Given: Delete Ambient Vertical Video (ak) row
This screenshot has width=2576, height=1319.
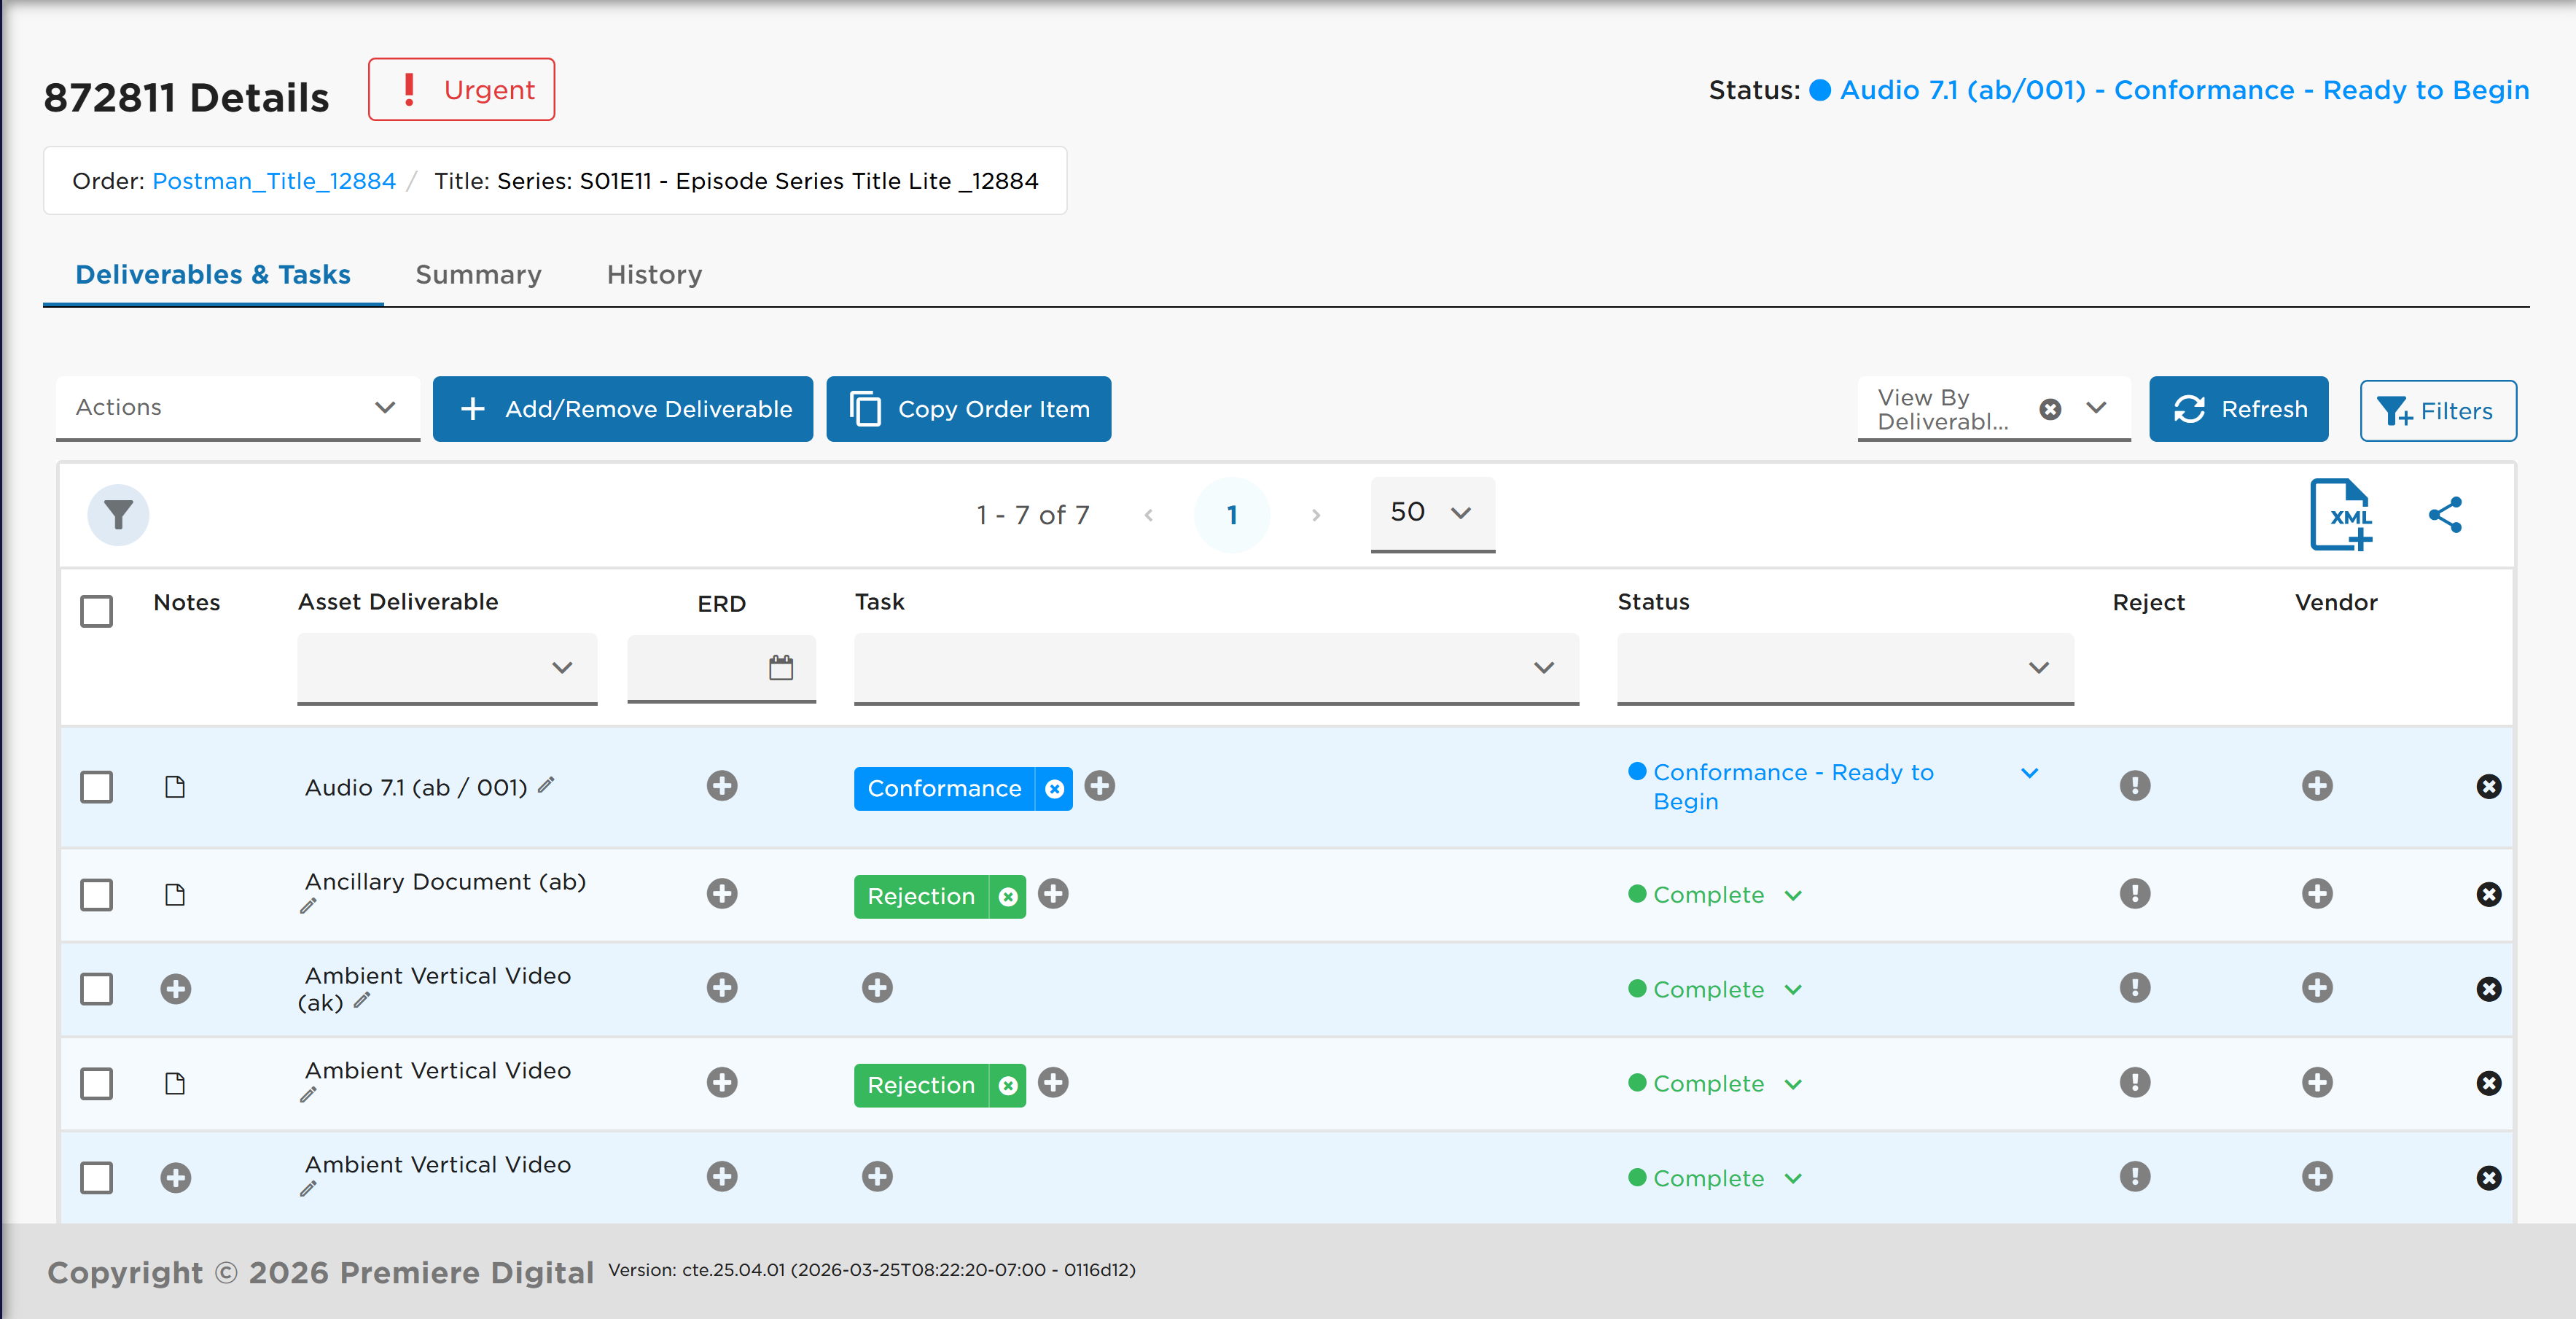Looking at the screenshot, I should (2489, 989).
